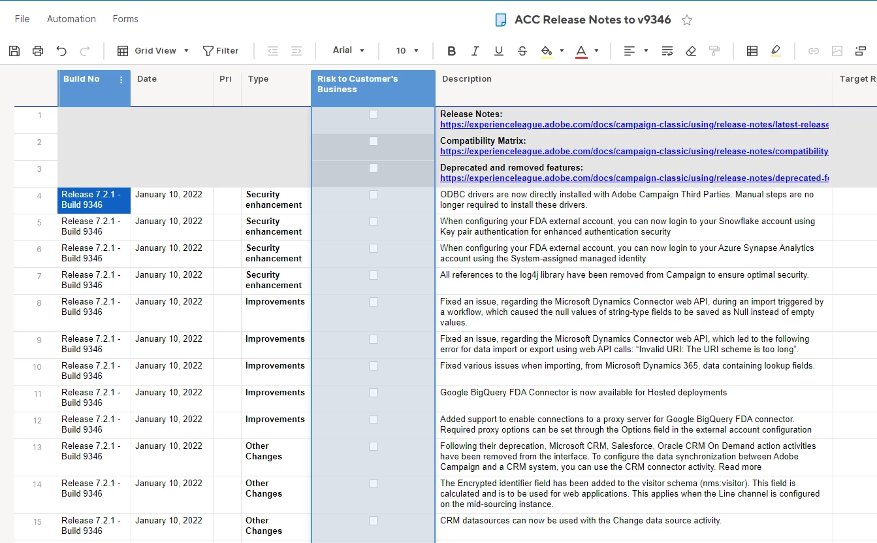
Task: Click the sheet document icon beside title
Action: 501,20
